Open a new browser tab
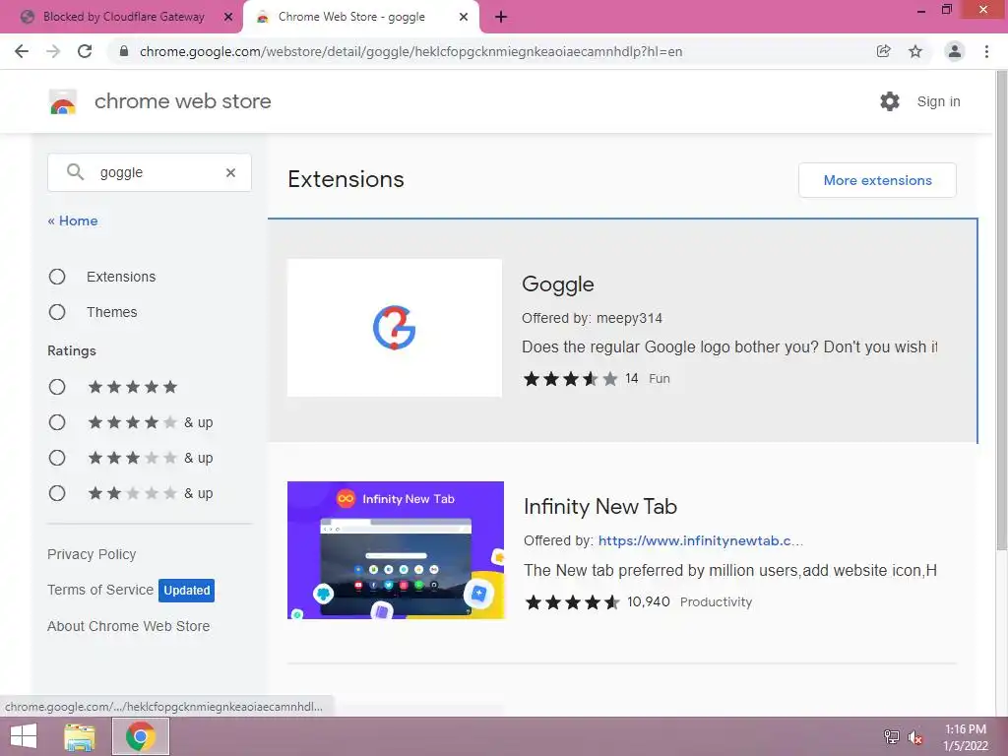The width and height of the screenshot is (1008, 756). coord(501,17)
